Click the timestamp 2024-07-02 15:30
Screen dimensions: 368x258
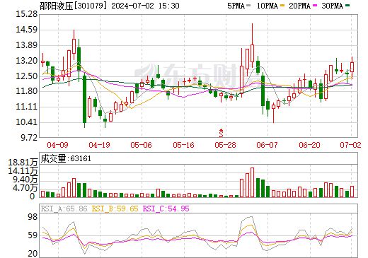point(145,6)
